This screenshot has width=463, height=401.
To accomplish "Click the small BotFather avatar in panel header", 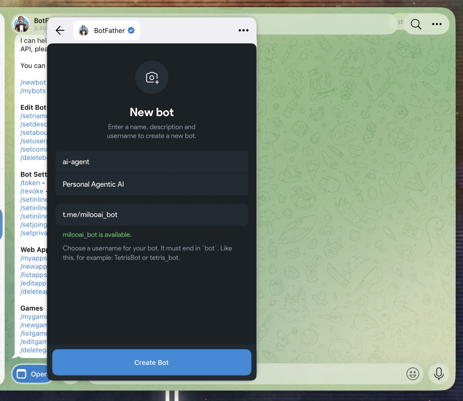I will pyautogui.click(x=84, y=30).
